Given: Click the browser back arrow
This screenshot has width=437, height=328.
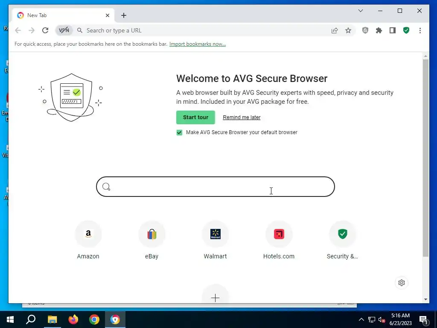Looking at the screenshot, I should tap(18, 30).
